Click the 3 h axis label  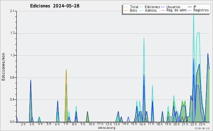coord(32,124)
